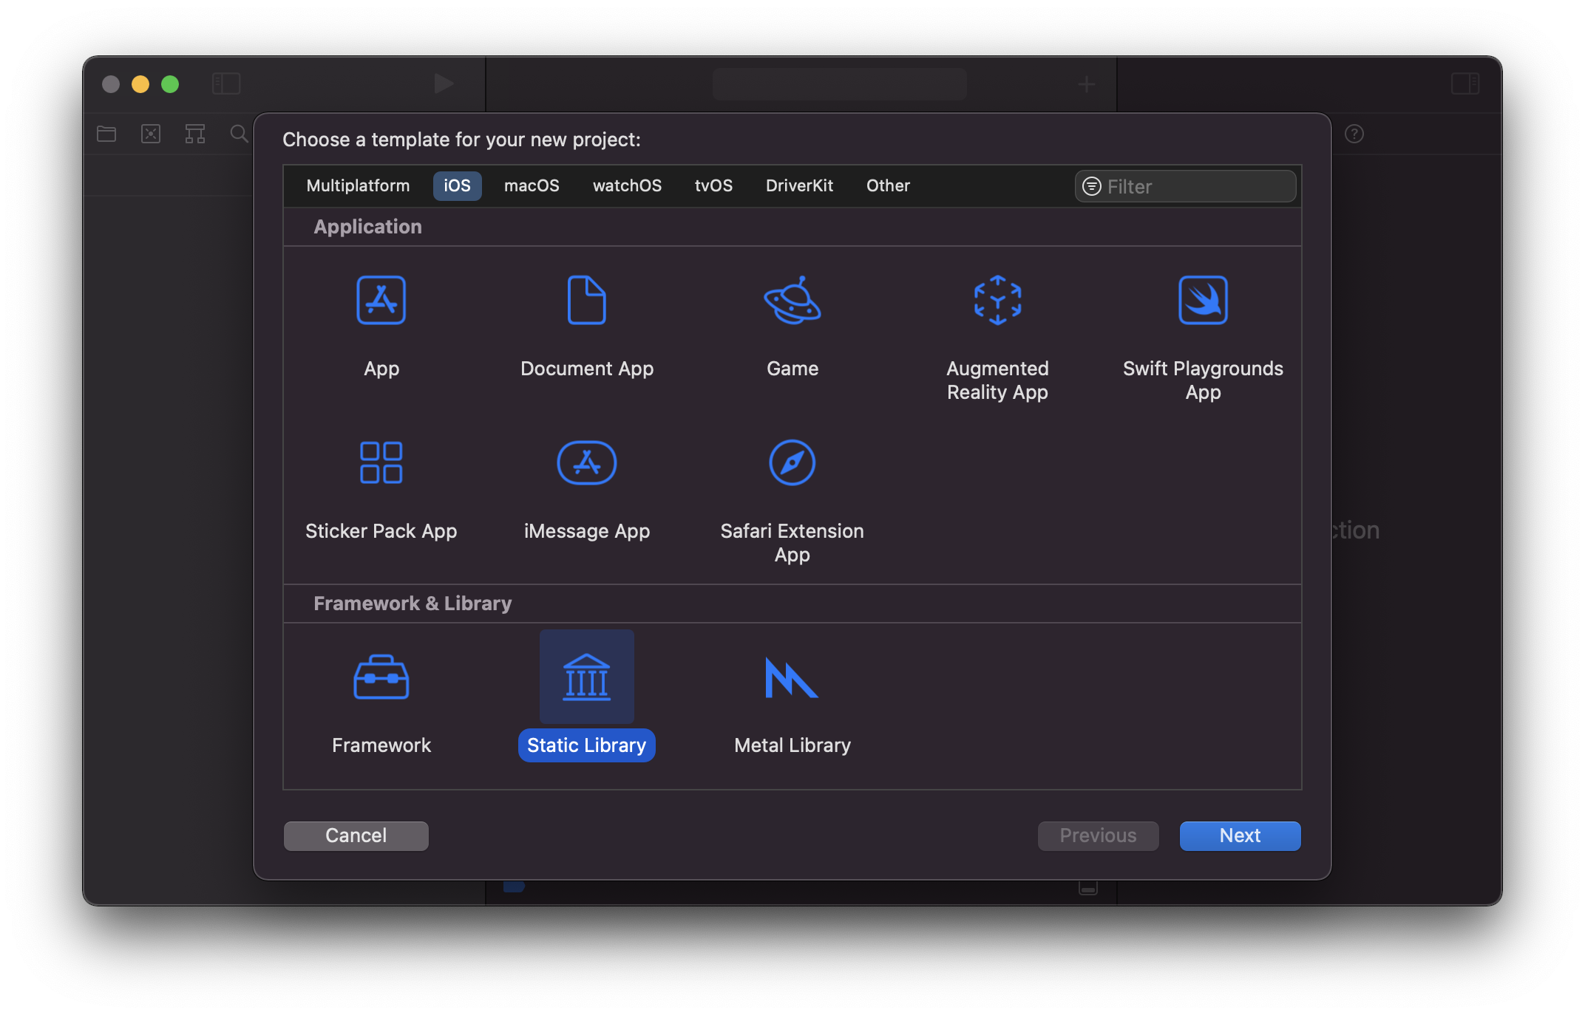Click the Framework & Library section header
Image resolution: width=1585 pixels, height=1015 pixels.
[x=413, y=604]
